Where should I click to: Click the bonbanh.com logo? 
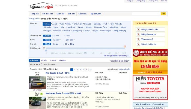point(41,6)
